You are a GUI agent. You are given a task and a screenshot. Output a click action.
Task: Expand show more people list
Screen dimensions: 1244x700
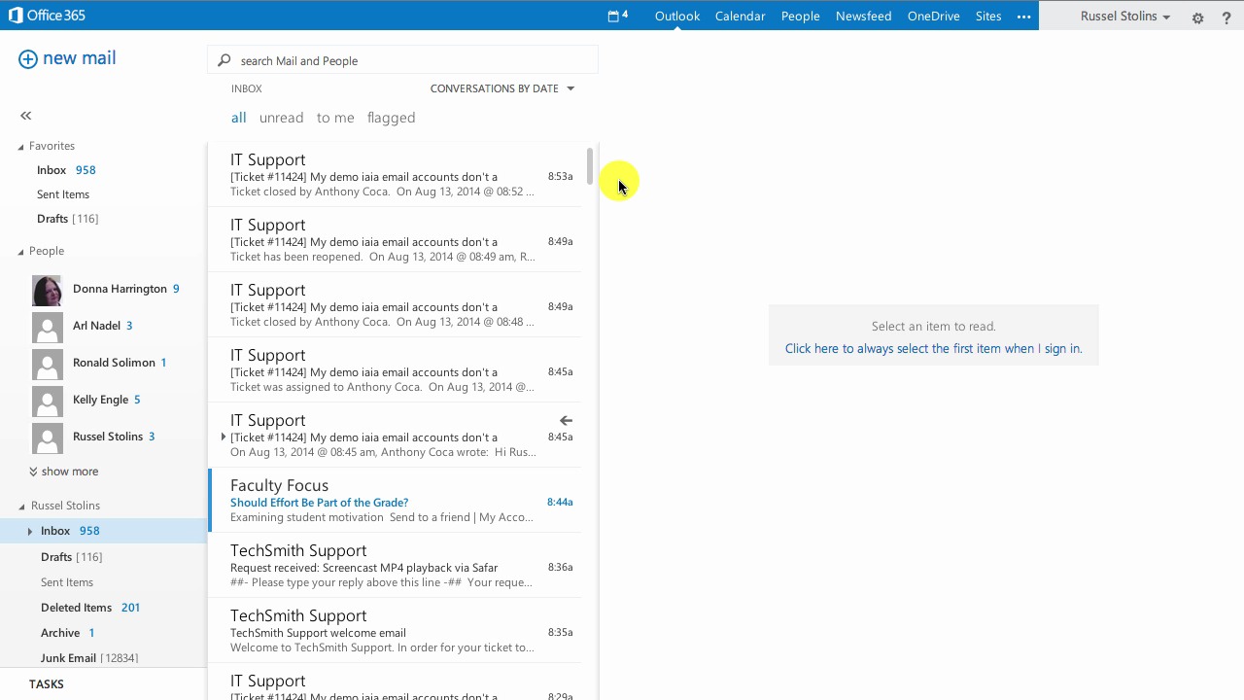tap(63, 472)
